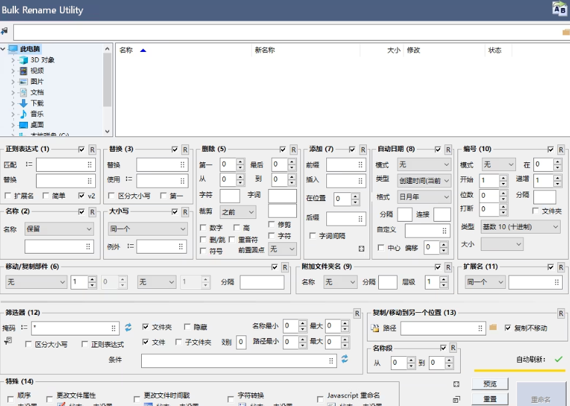Click the 重命名 button

point(541,395)
